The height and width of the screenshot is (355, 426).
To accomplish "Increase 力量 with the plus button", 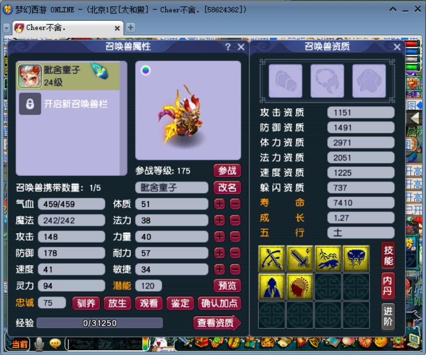I will pyautogui.click(x=220, y=236).
